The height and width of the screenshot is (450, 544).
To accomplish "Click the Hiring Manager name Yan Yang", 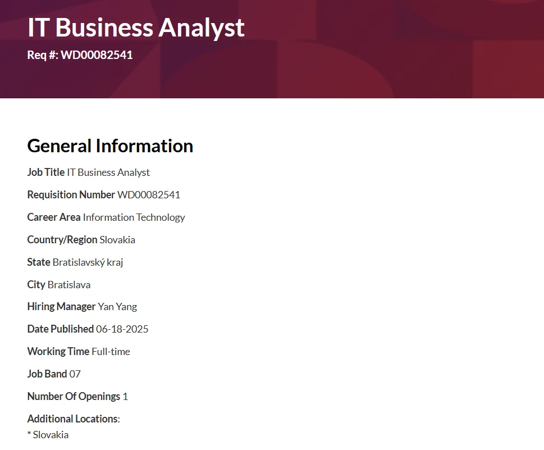I will pyautogui.click(x=117, y=307).
